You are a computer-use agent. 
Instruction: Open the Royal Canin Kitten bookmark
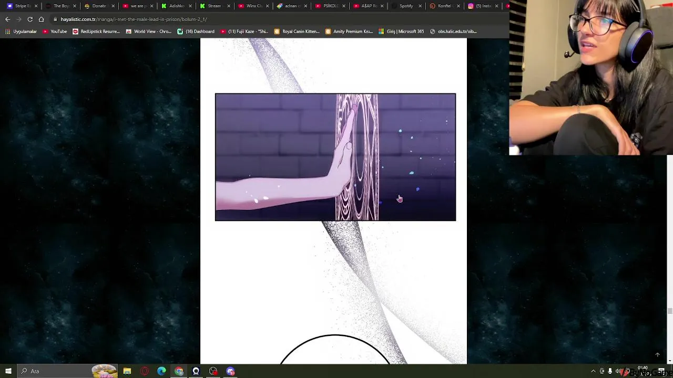(x=297, y=31)
